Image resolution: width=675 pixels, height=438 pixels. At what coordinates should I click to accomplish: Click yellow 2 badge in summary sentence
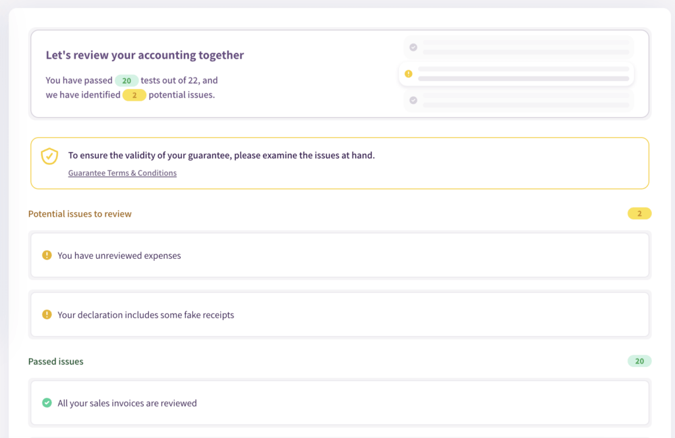pyautogui.click(x=134, y=95)
